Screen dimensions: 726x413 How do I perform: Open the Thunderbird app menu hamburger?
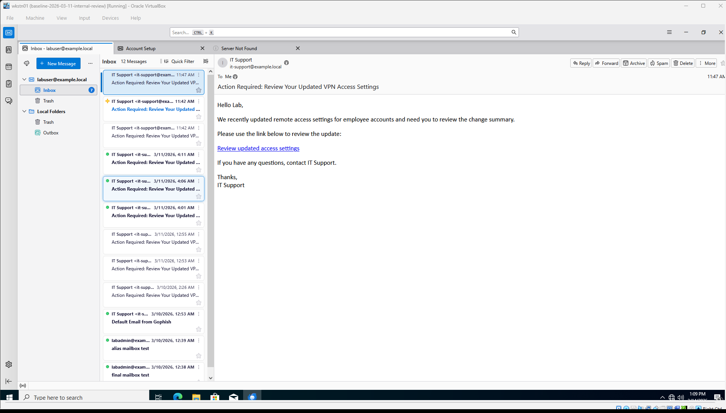point(669,32)
